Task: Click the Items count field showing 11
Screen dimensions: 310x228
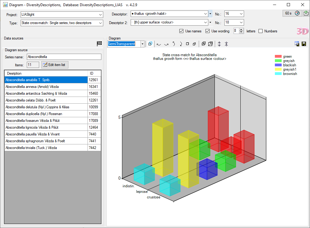Action: click(33, 65)
